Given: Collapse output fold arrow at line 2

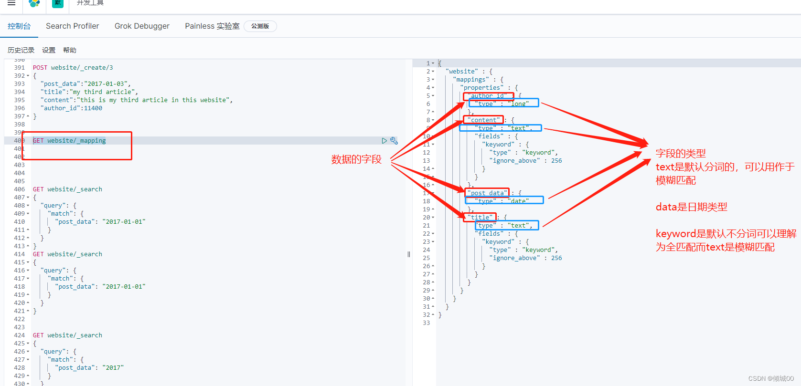Looking at the screenshot, I should point(433,72).
